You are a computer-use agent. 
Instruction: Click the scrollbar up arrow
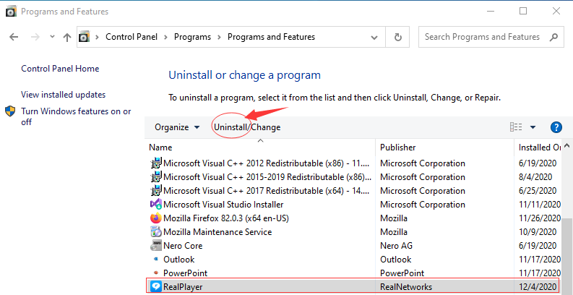tap(567, 145)
